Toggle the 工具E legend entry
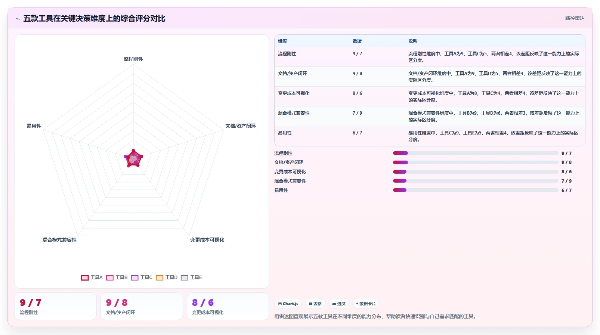 [191, 277]
